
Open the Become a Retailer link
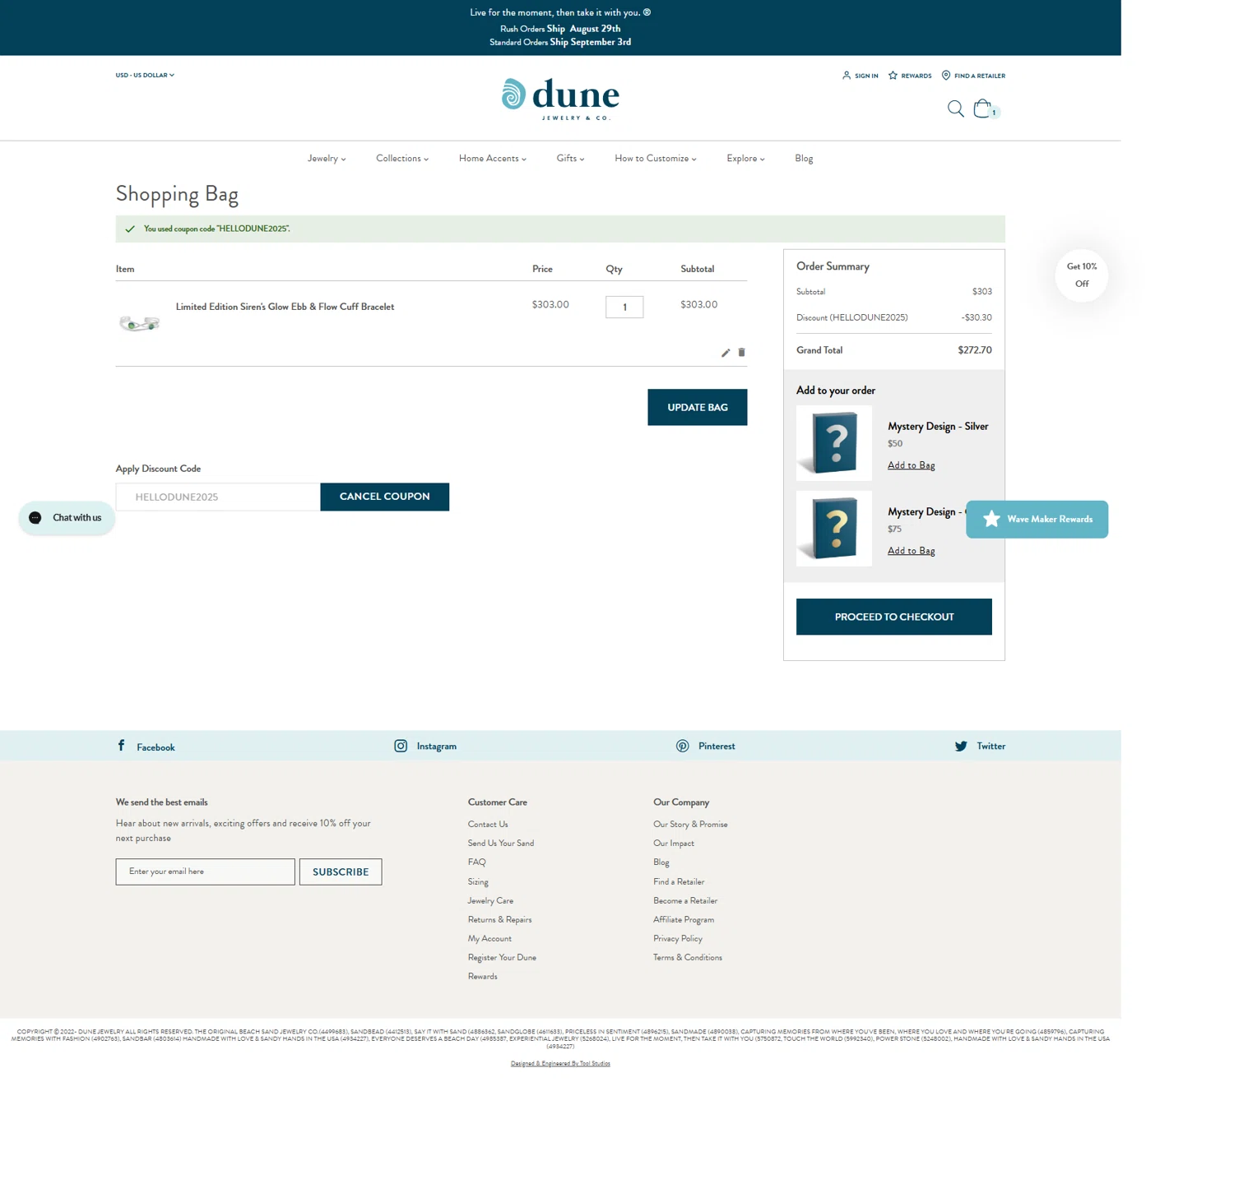click(x=685, y=900)
